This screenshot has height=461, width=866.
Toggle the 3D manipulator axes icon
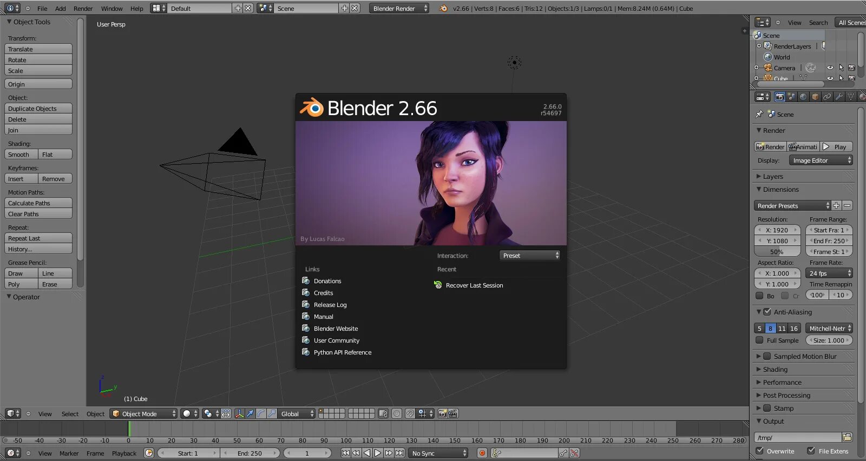239,413
